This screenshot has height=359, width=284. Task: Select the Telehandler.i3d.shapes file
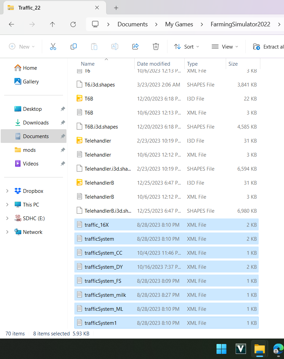[166, 169]
